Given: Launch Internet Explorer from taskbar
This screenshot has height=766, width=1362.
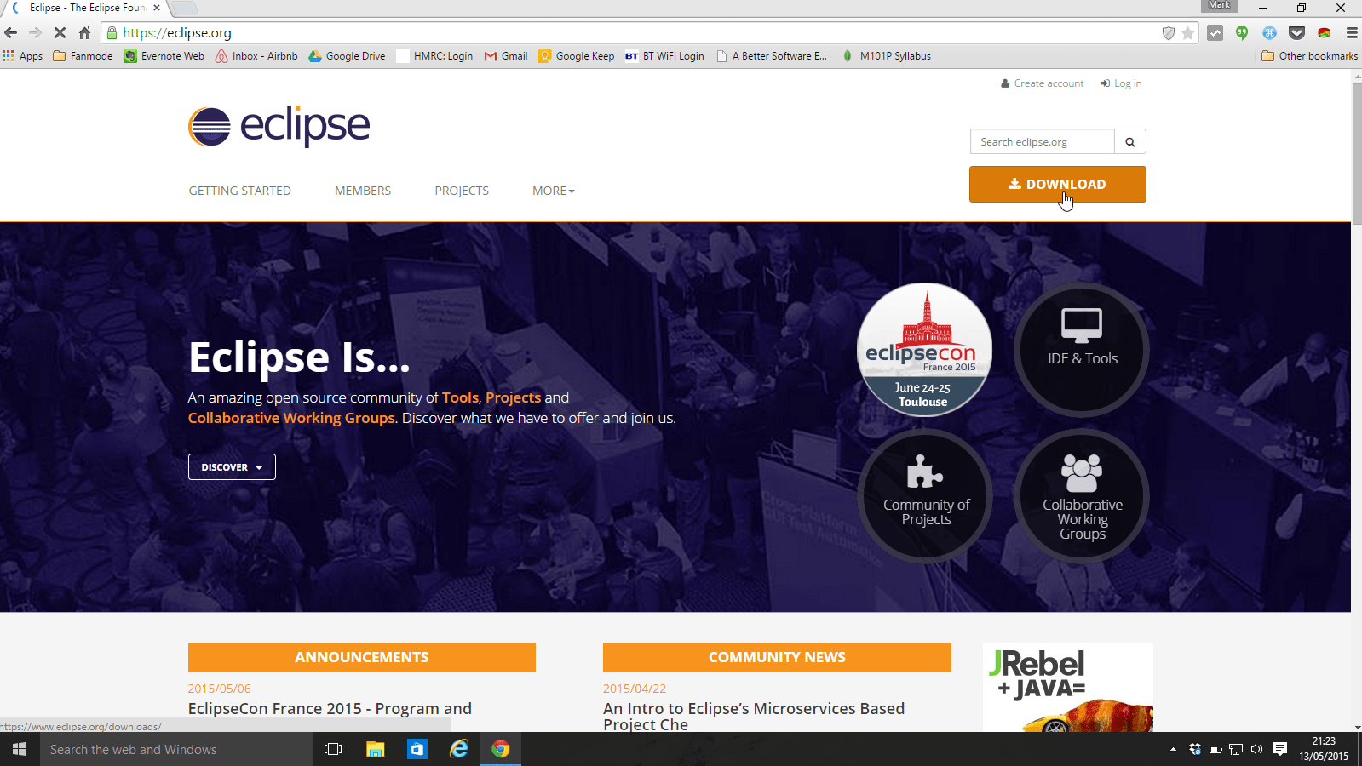Looking at the screenshot, I should pyautogui.click(x=459, y=749).
